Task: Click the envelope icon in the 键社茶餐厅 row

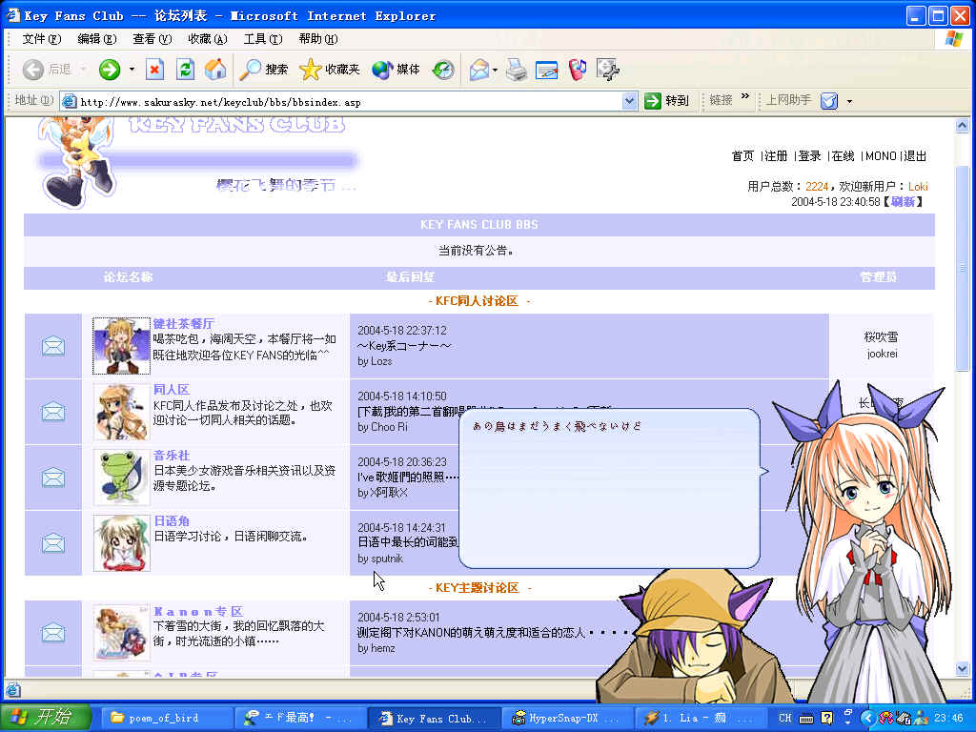Action: click(x=53, y=345)
